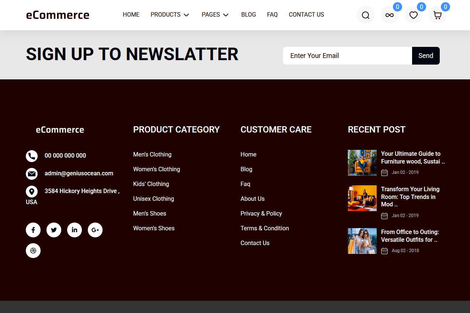Image resolution: width=470 pixels, height=313 pixels.
Task: Expand the Pages dropdown menu
Action: click(x=215, y=15)
